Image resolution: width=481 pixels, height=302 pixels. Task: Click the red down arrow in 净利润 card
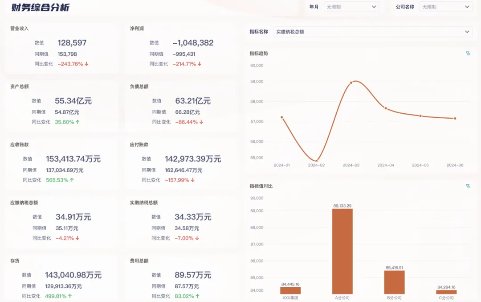click(x=200, y=64)
